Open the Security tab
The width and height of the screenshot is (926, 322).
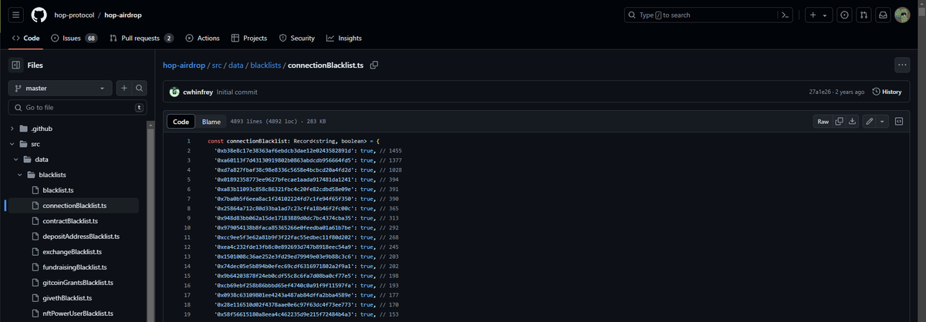point(296,38)
